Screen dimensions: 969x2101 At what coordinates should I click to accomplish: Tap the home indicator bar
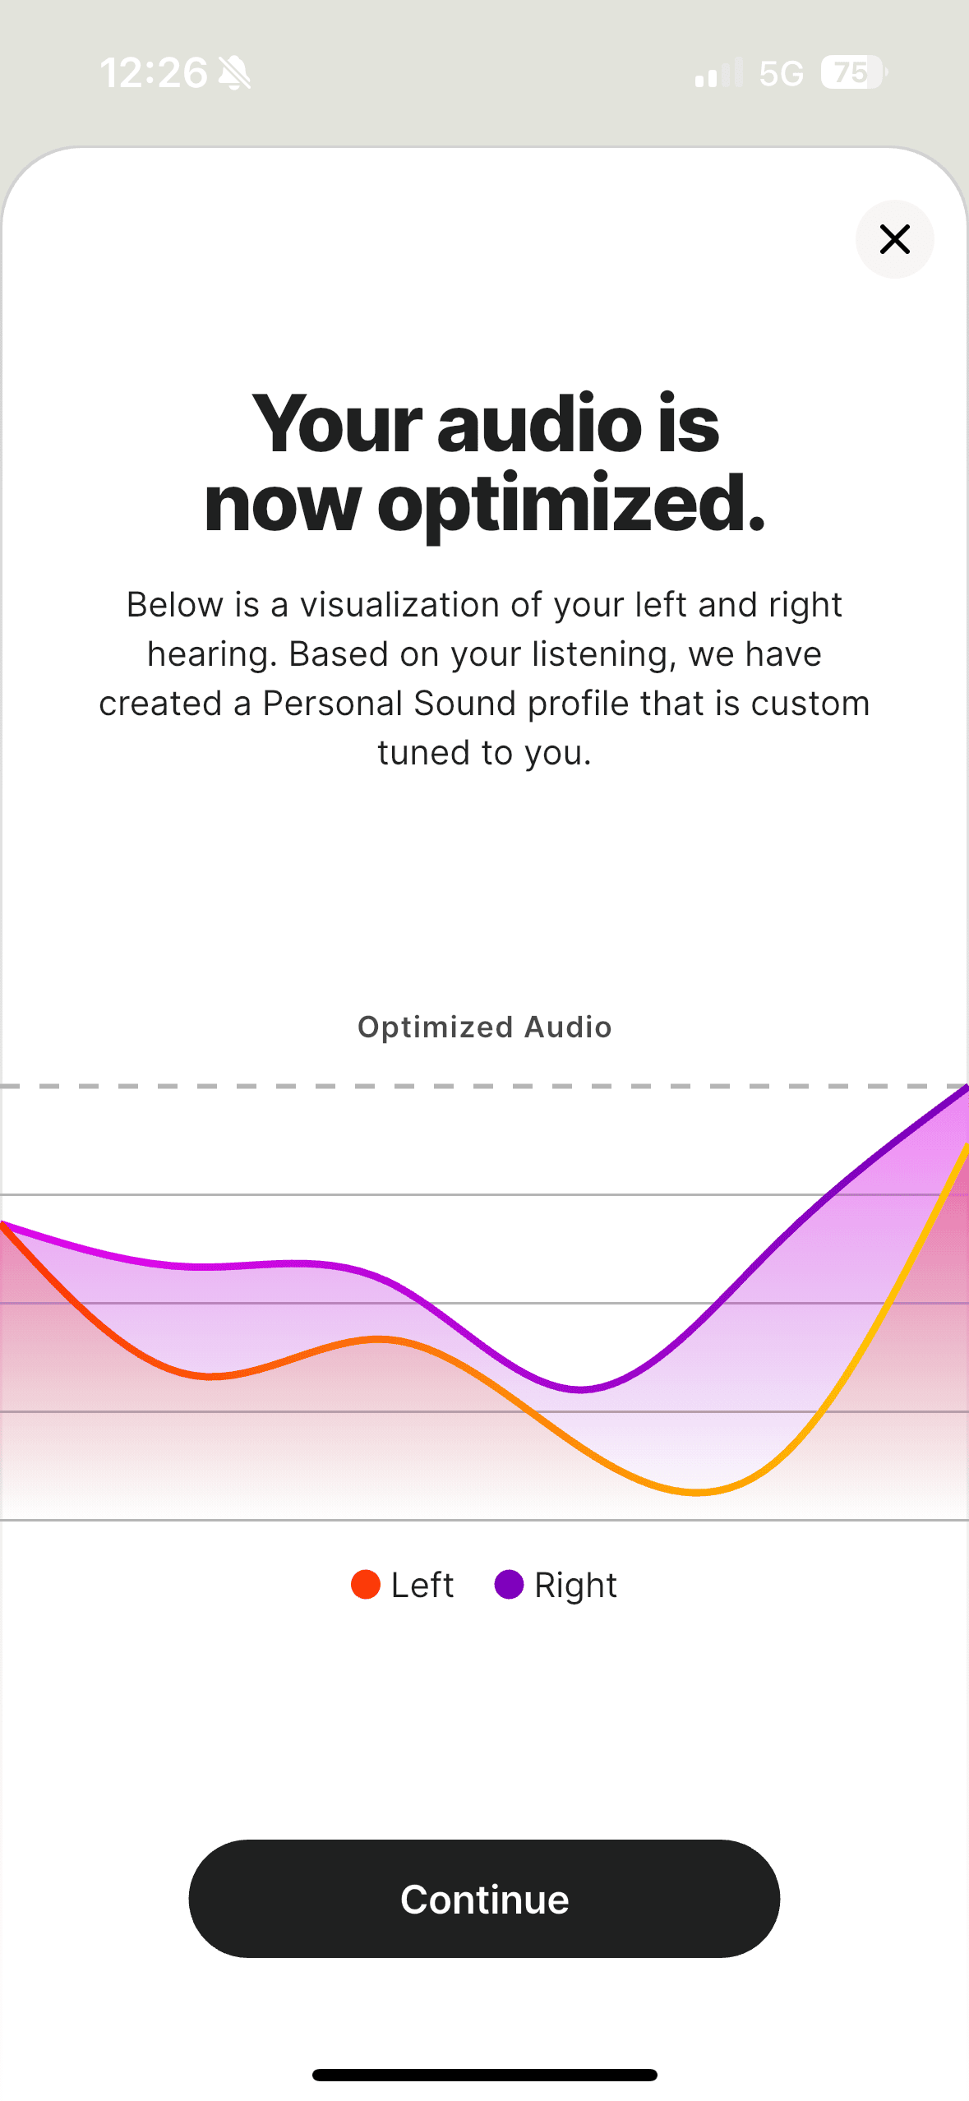pyautogui.click(x=484, y=2074)
